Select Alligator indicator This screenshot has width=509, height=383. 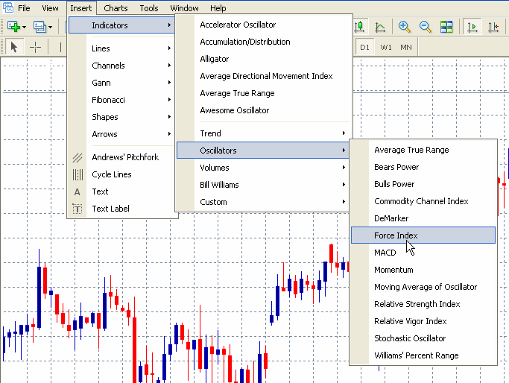(x=263, y=59)
